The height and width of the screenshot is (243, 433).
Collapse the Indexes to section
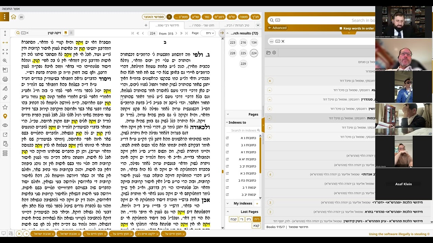pyautogui.click(x=227, y=123)
